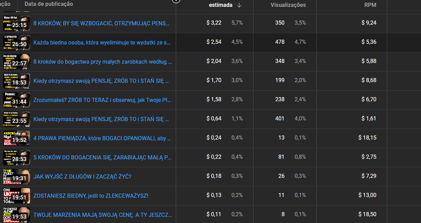This screenshot has width=421, height=223.
Task: Open video "4 PRAWA PIENIĄDZA"
Action: pos(102,138)
